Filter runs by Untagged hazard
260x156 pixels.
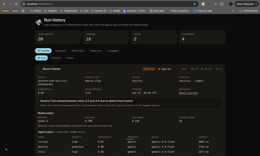tap(113, 51)
